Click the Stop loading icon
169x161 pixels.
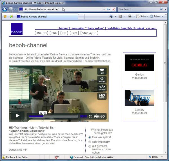(114, 9)
